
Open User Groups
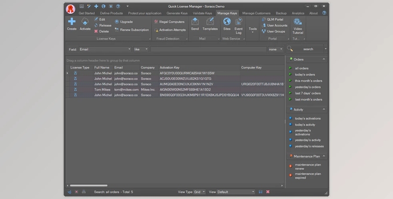tap(273, 31)
